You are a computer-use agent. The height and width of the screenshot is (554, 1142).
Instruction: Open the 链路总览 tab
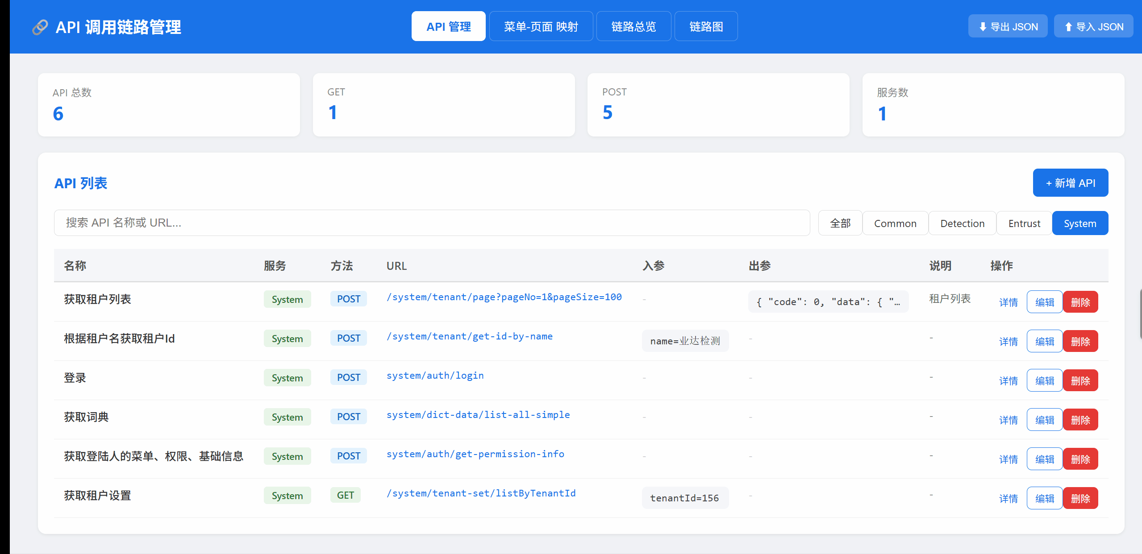click(x=634, y=26)
